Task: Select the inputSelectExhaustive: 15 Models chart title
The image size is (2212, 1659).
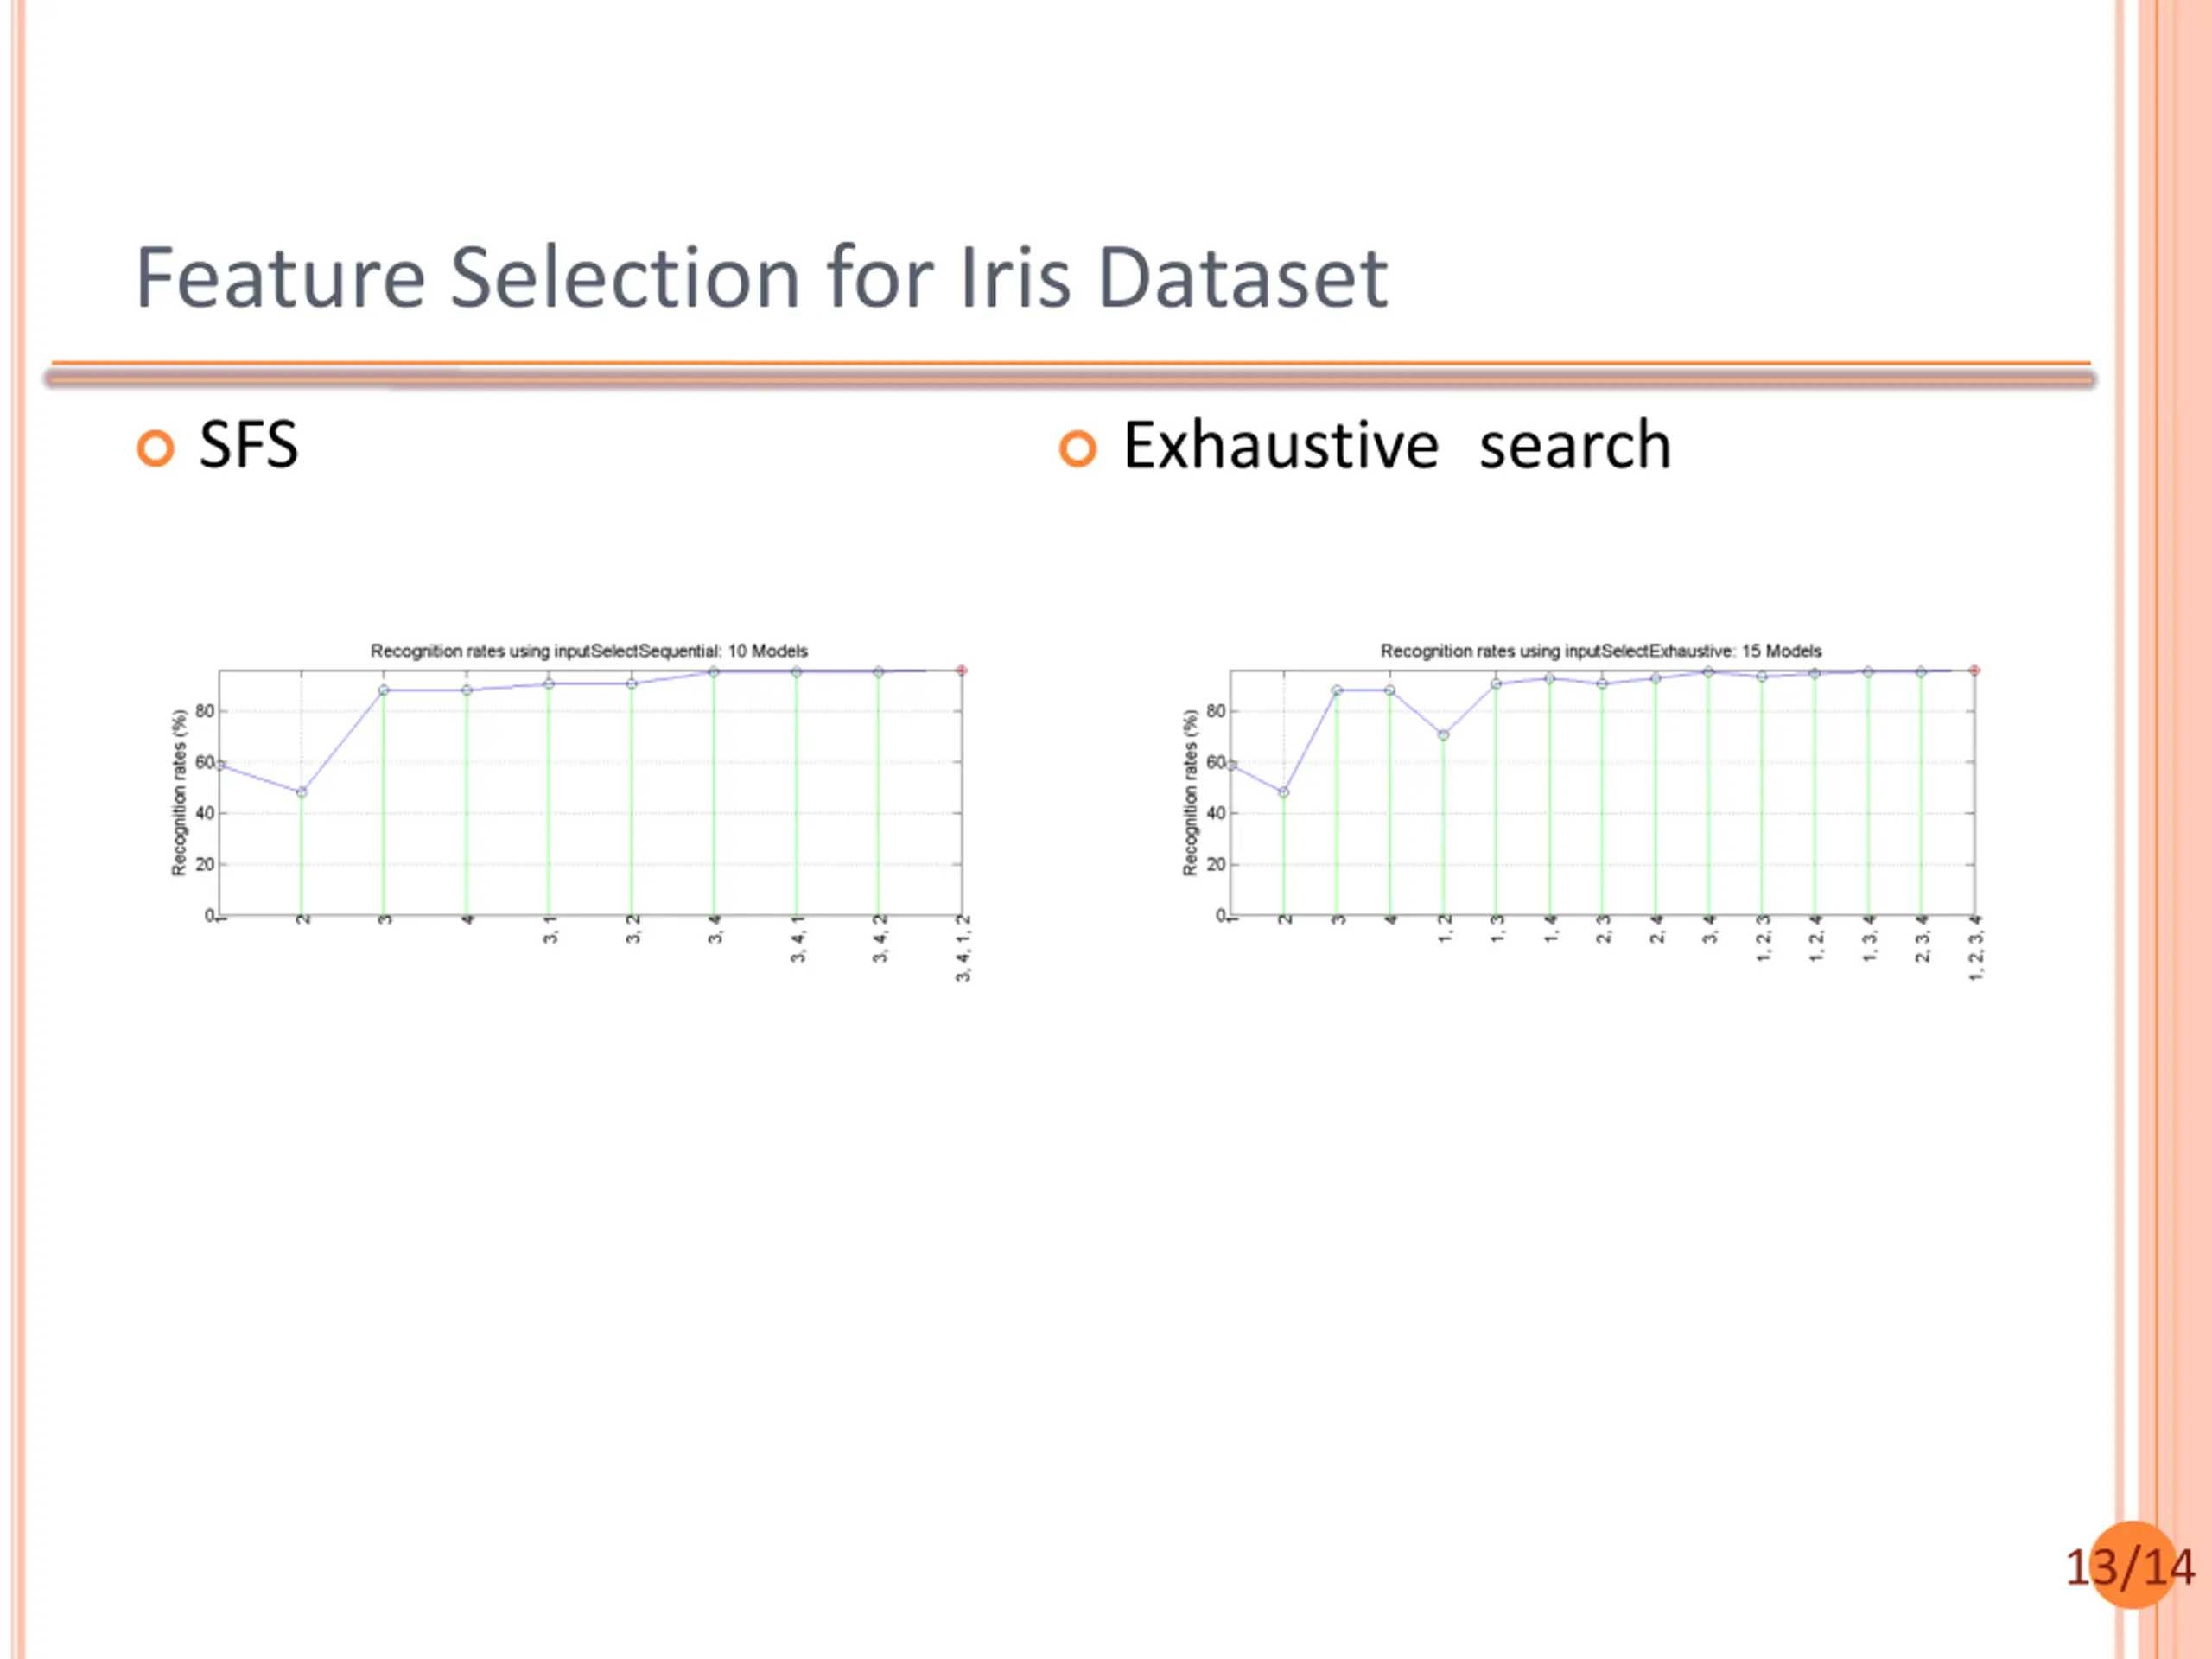Action: 1601,651
